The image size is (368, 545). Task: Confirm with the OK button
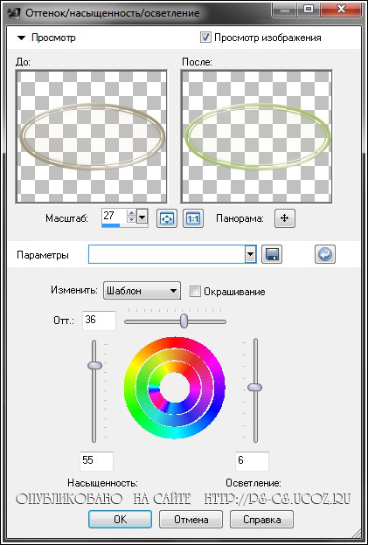coord(120,520)
